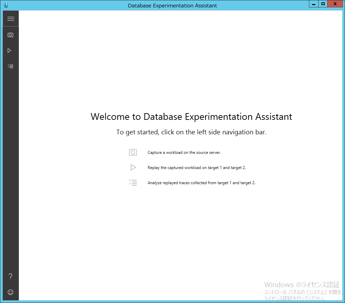
Task: Open the hamburger navigation menu
Action: click(x=10, y=19)
